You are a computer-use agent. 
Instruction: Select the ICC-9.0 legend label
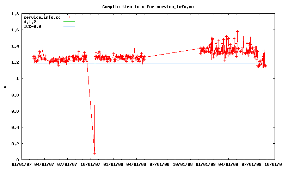32,26
